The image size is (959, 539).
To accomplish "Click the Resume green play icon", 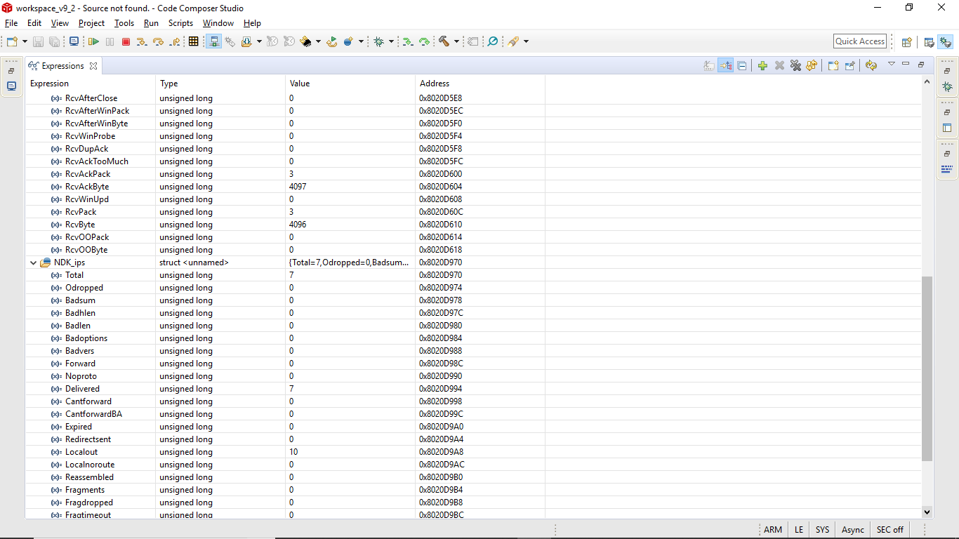I will click(x=93, y=42).
